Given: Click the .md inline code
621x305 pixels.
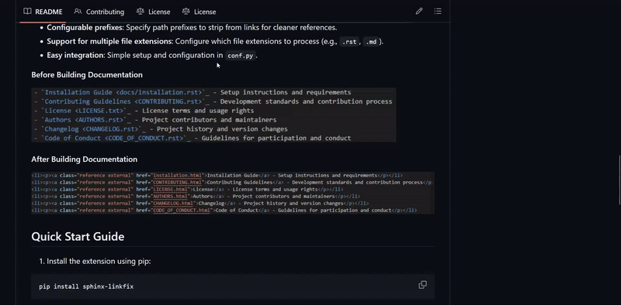Looking at the screenshot, I should pos(371,42).
